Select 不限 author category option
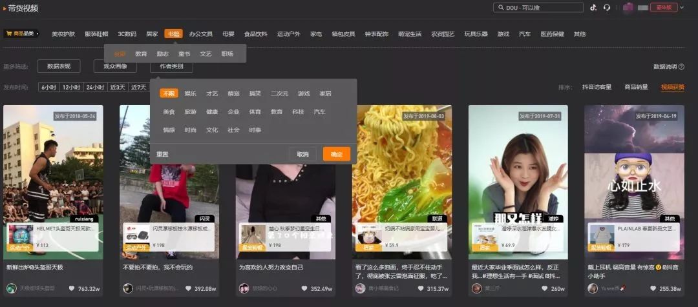The image size is (698, 307). pos(169,94)
